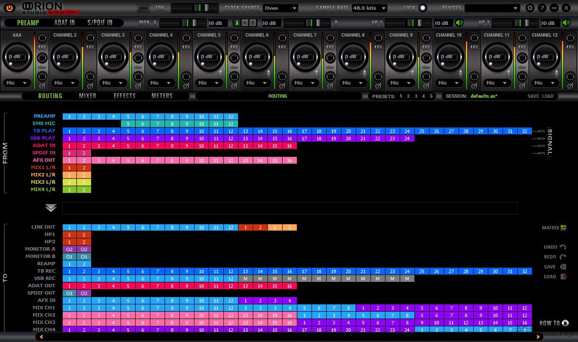Screen dimensions: 578x342
Task: Open the METERS tab
Action: (162, 96)
